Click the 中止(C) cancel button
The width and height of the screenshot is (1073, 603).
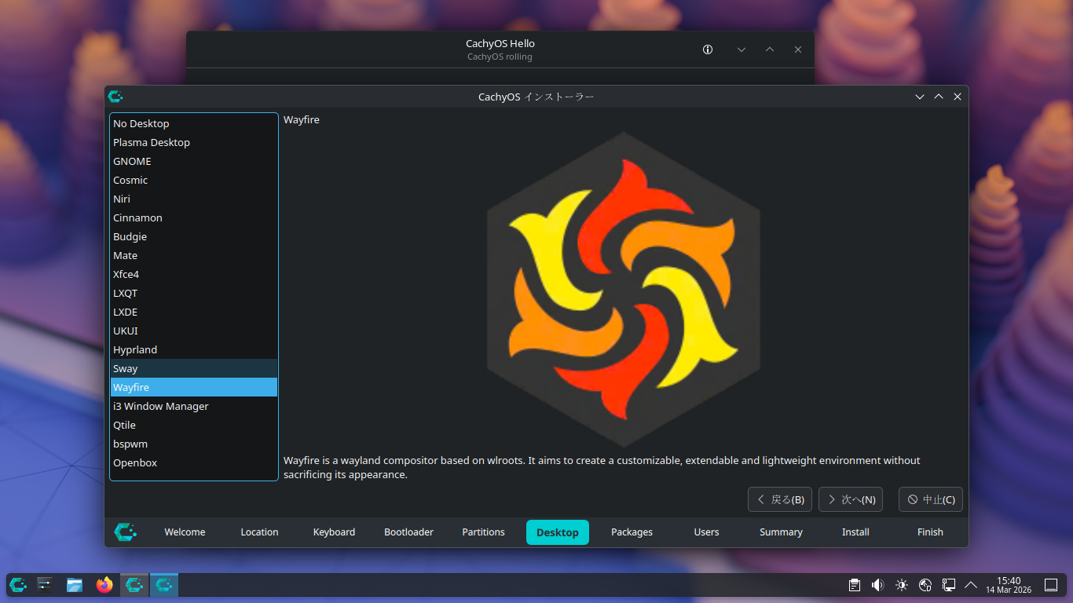click(931, 499)
